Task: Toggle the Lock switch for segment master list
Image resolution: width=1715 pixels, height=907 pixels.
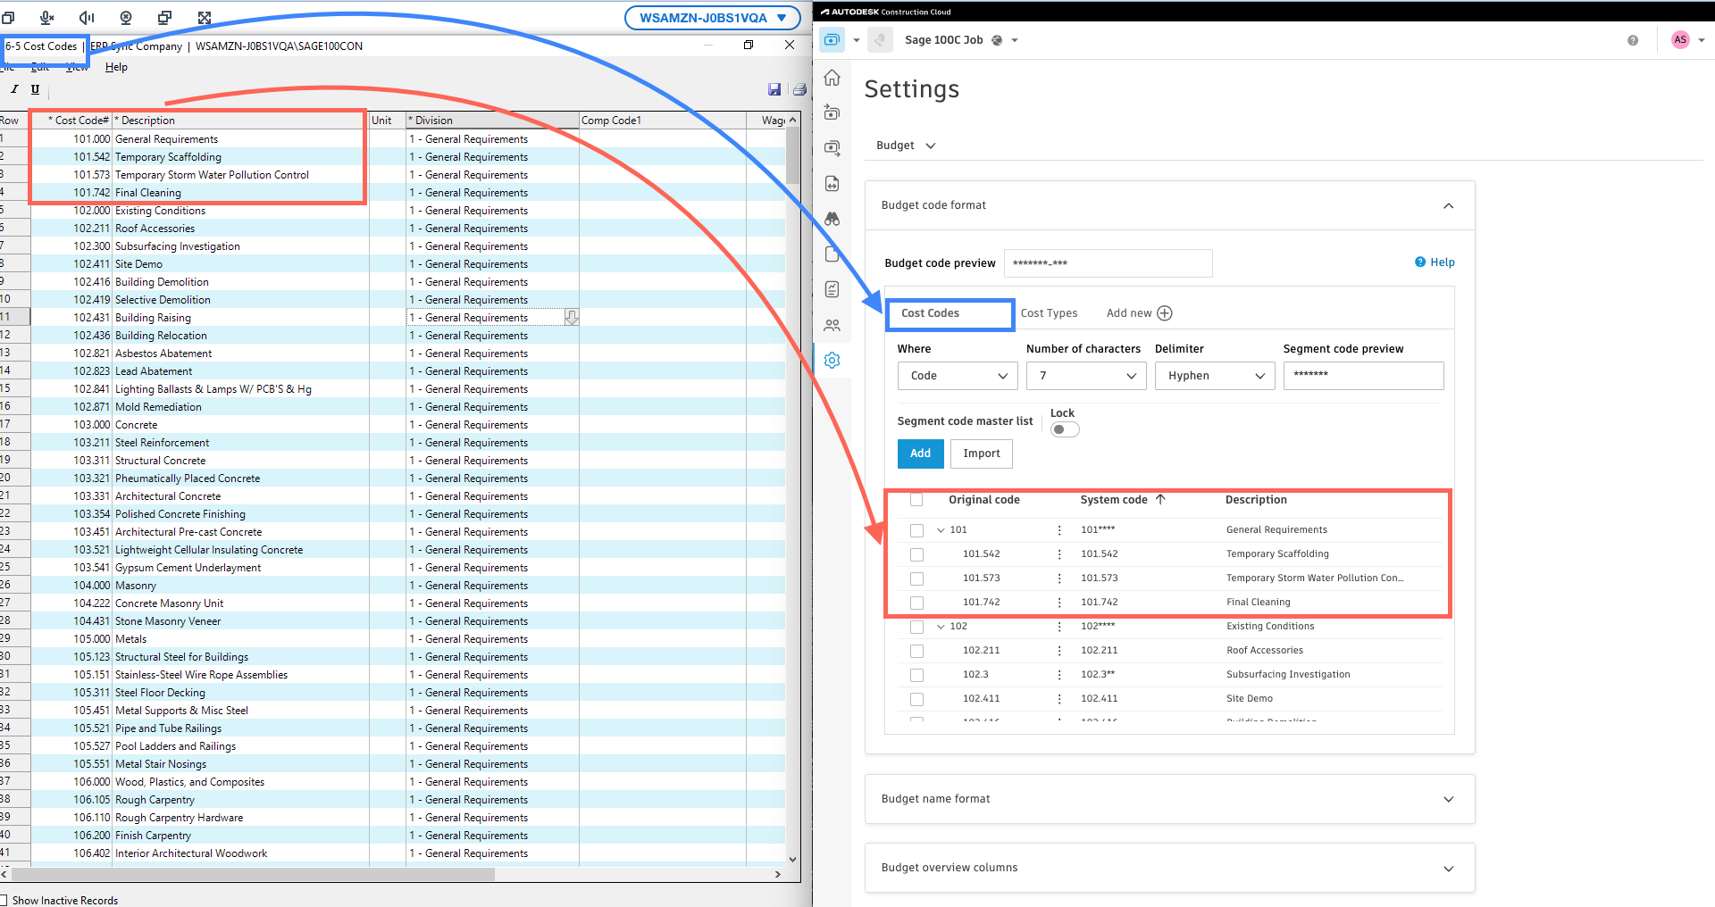Action: (1065, 429)
